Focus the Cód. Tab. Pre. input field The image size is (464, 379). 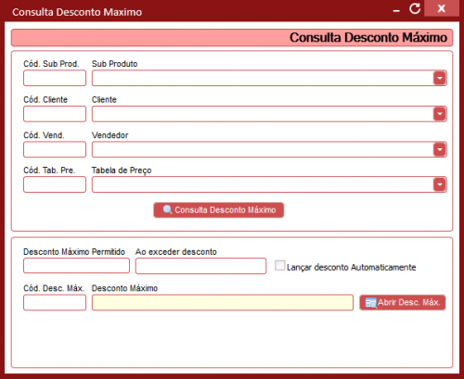point(55,184)
